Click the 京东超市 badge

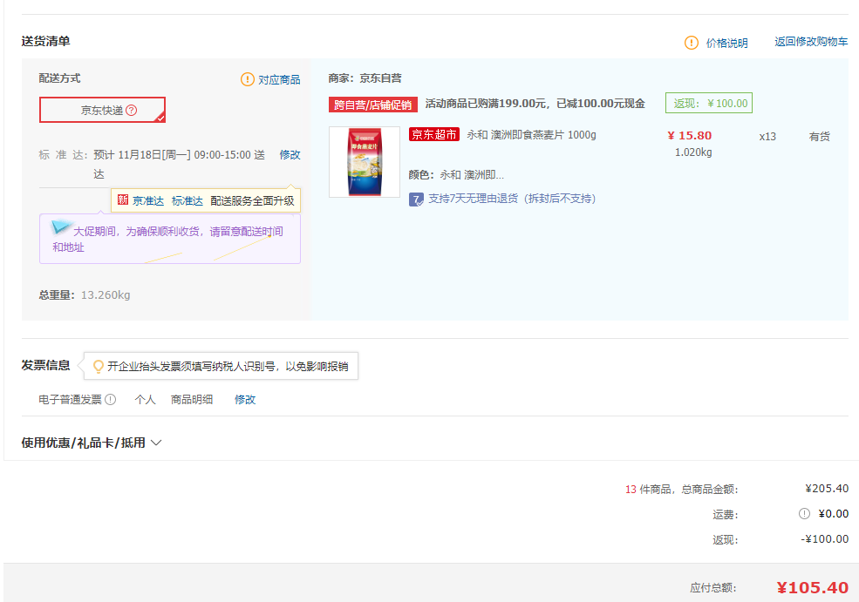pos(434,135)
